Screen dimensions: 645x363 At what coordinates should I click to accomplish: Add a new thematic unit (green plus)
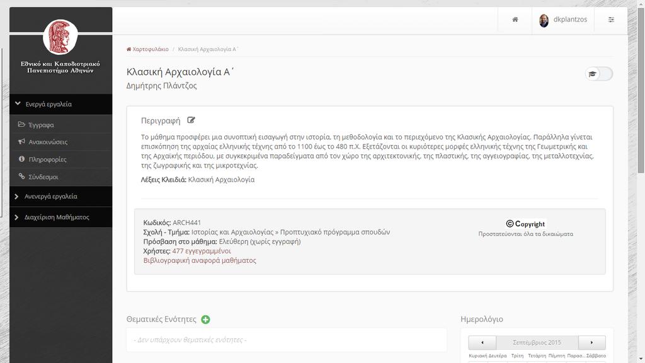(205, 320)
